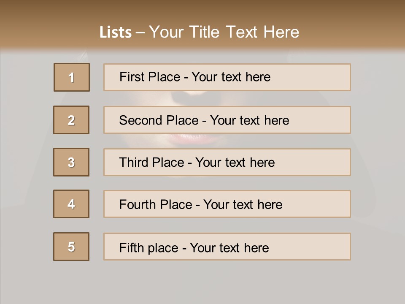Image resolution: width=405 pixels, height=304 pixels.
Task: Select the number 2 square box
Action: click(71, 120)
